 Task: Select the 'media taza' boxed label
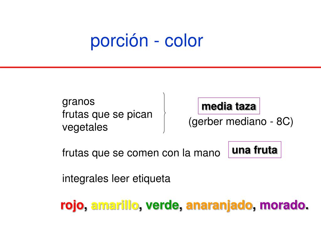point(229,106)
